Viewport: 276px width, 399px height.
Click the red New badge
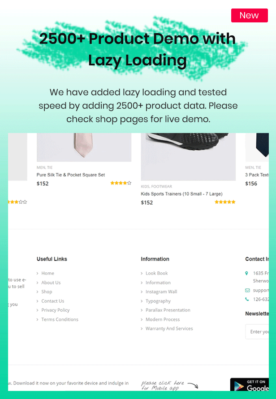click(249, 16)
